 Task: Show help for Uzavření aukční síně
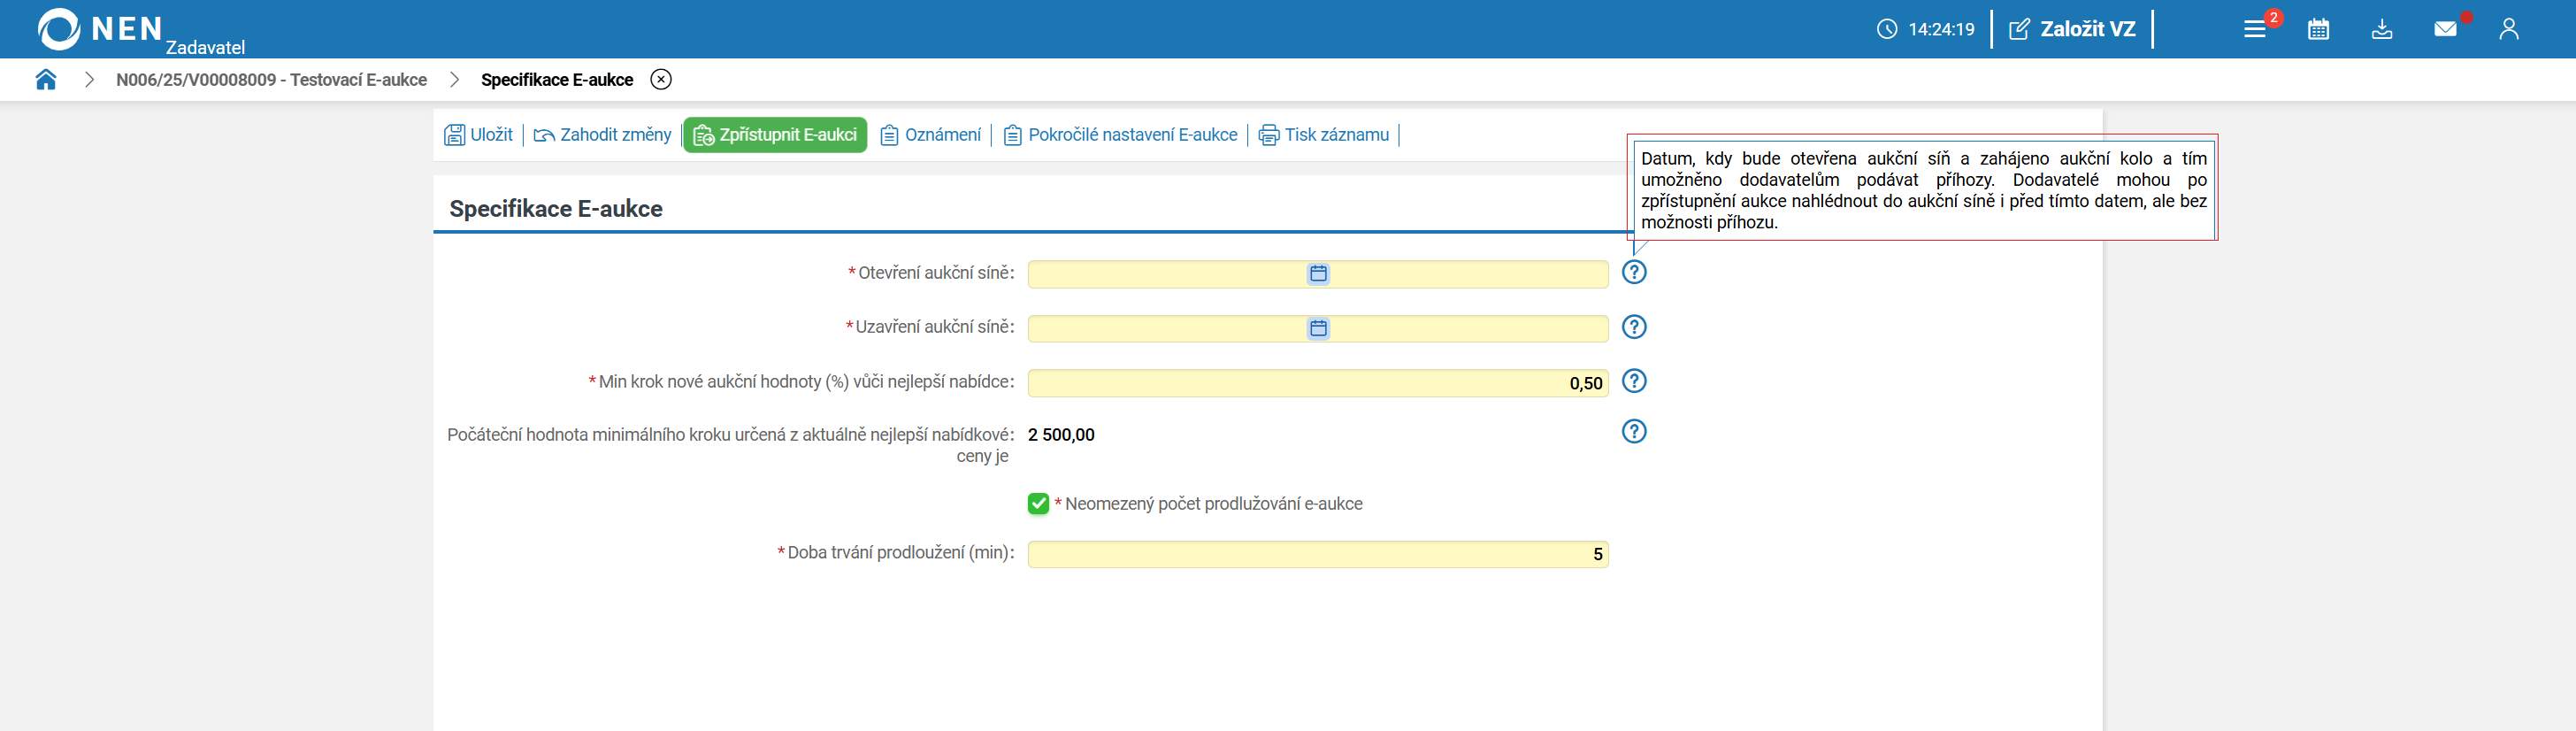pos(1634,327)
